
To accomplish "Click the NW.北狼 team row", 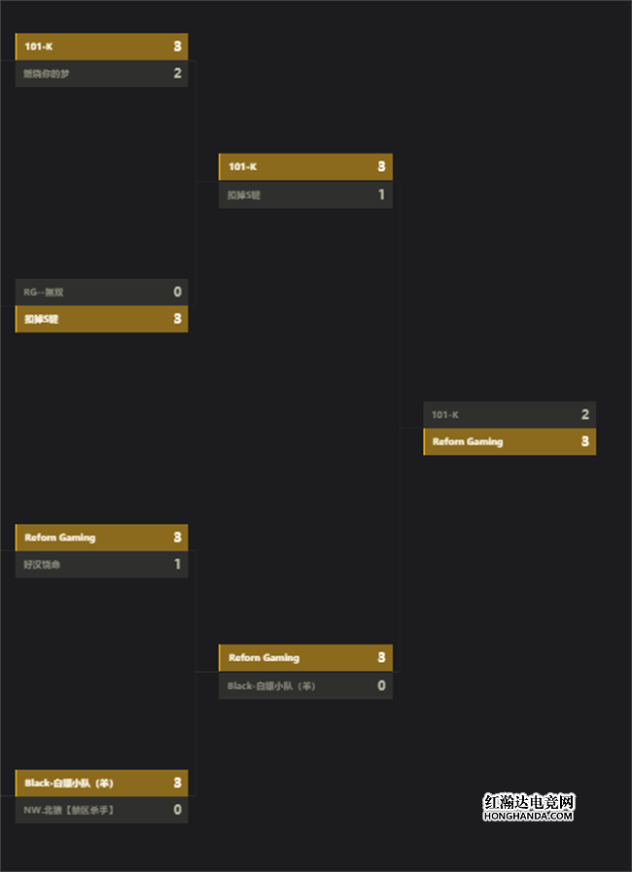I will pyautogui.click(x=101, y=810).
